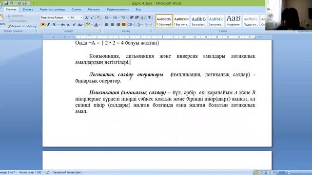Viewport: 312px width, 175px height.
Task: Sort the selected text
Action: pyautogui.click(x=143, y=17)
